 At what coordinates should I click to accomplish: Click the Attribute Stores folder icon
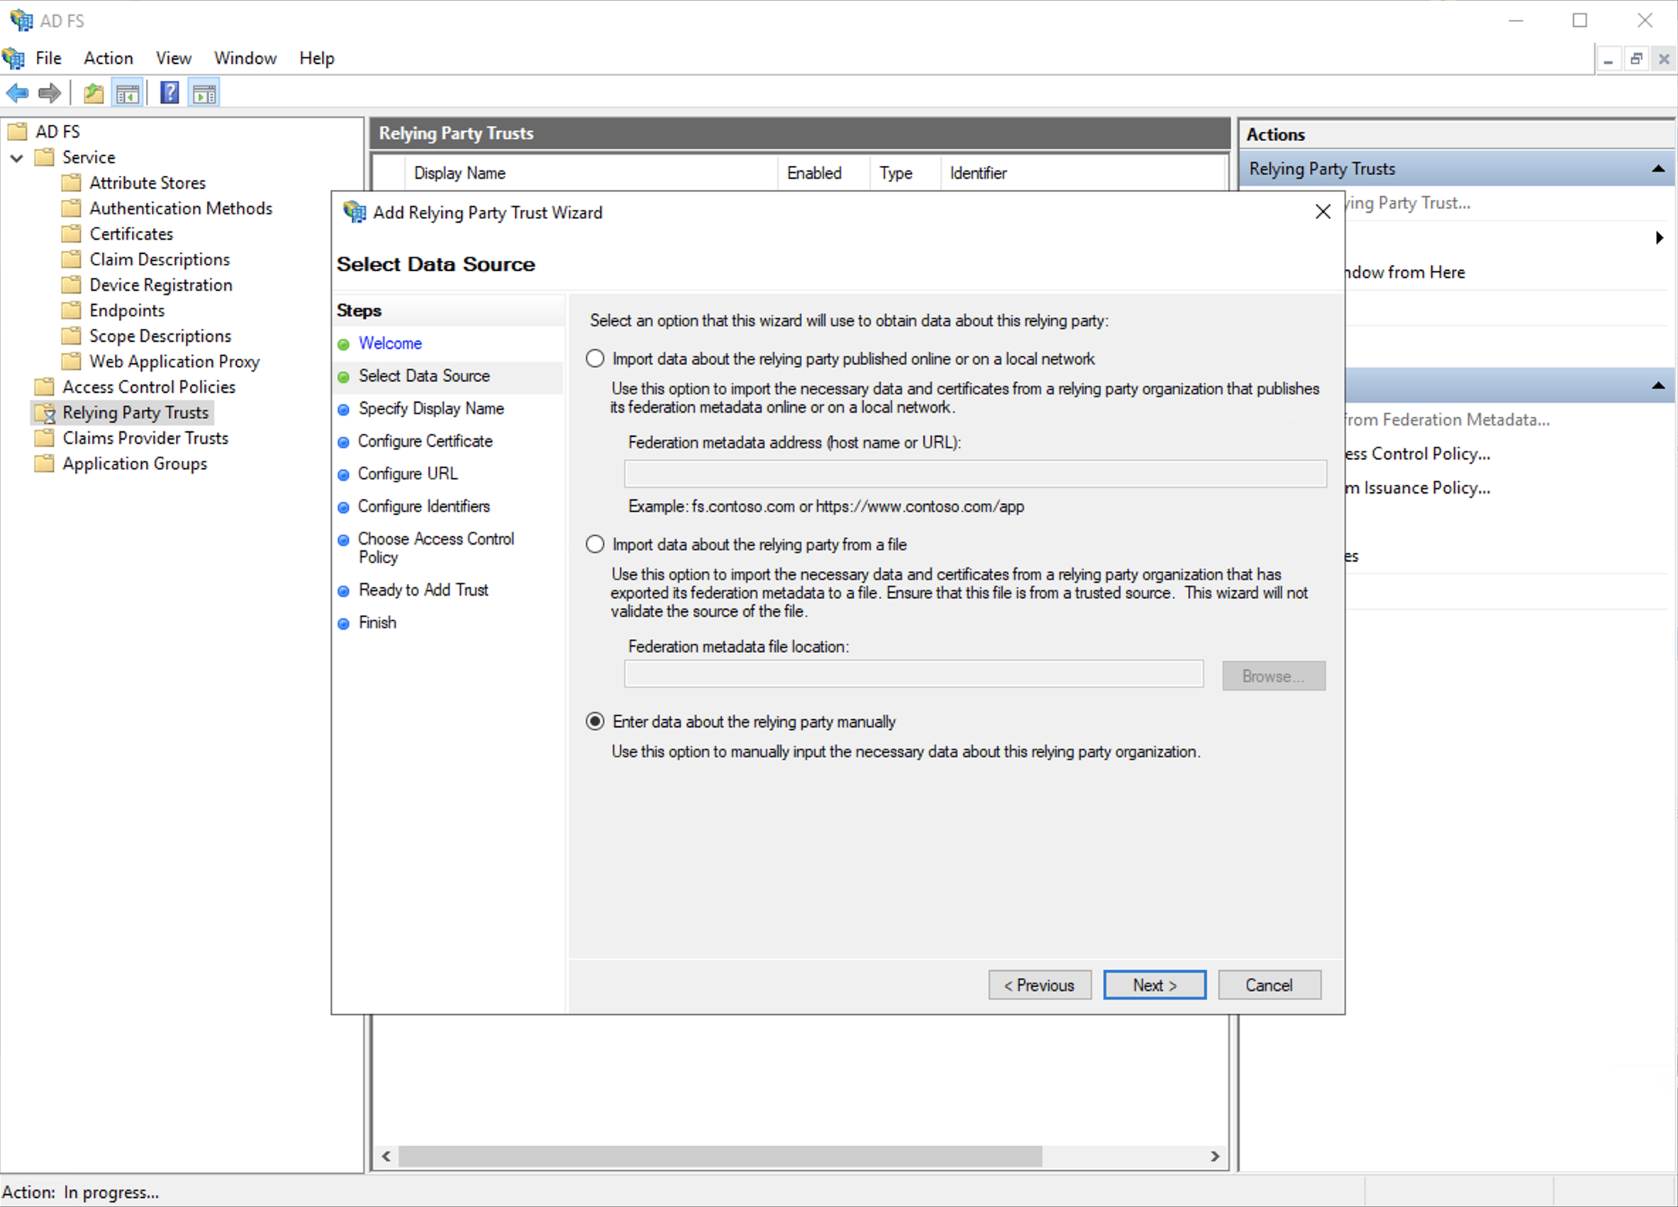point(71,183)
